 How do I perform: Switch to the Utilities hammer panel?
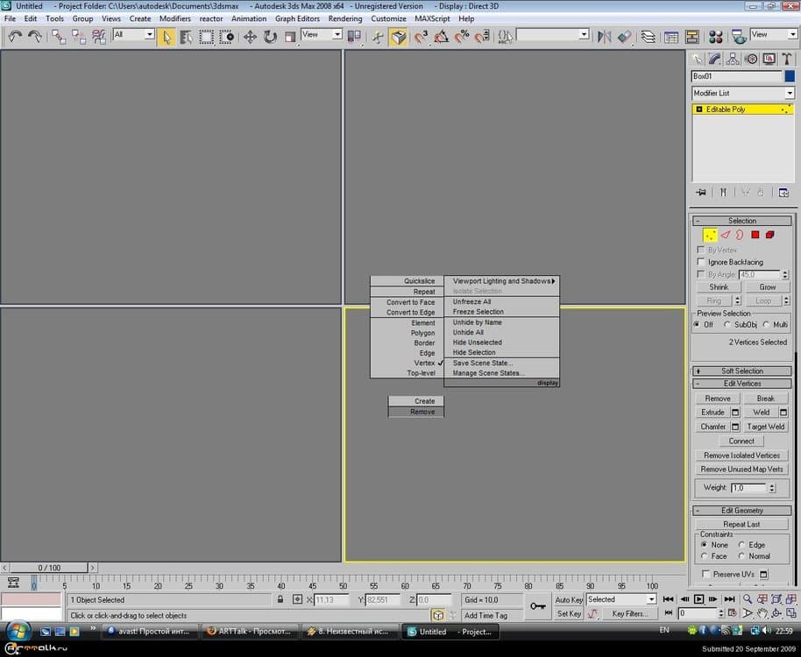[x=786, y=59]
